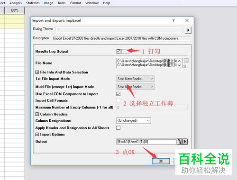Click the Results Log Output label
Image resolution: width=237 pixels, height=180 pixels.
[52, 52]
